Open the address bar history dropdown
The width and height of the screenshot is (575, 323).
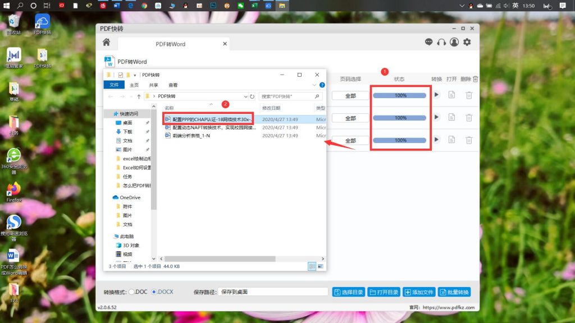tap(245, 96)
